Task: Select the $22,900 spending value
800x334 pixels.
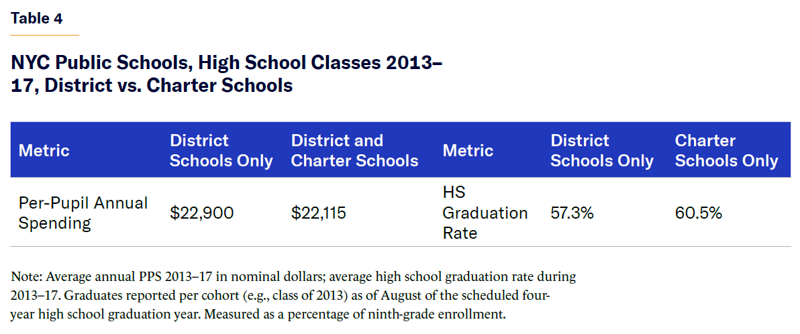Action: pos(202,213)
